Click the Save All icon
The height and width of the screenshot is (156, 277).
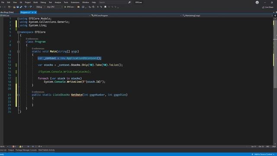21,7
